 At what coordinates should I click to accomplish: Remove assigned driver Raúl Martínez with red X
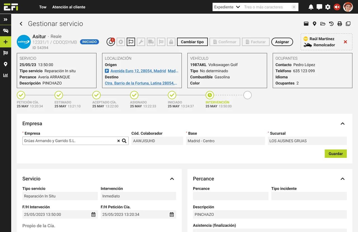(x=345, y=42)
